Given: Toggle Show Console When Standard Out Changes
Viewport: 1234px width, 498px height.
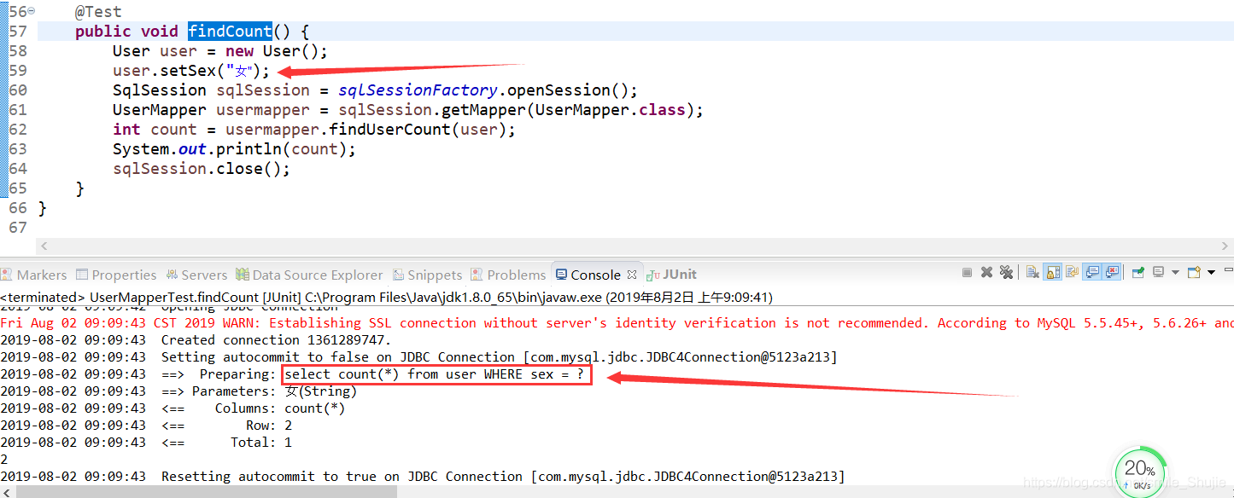Looking at the screenshot, I should 1092,272.
